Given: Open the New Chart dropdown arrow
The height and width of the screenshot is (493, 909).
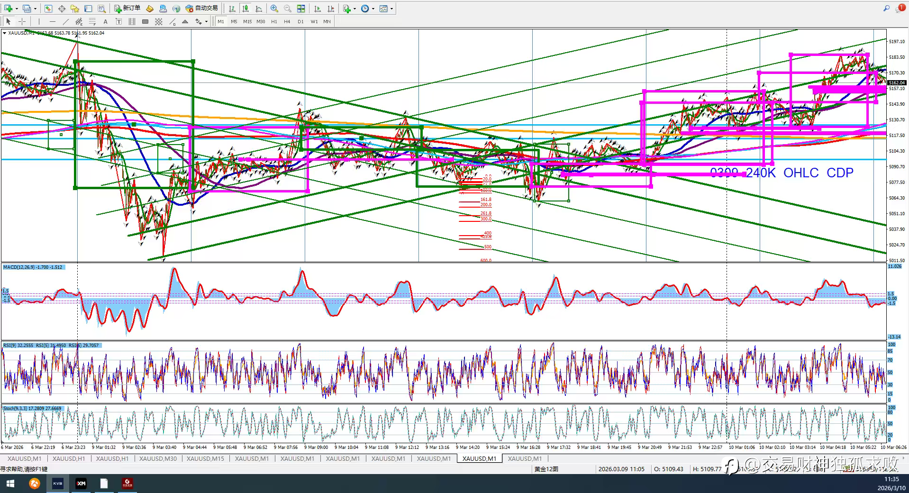Looking at the screenshot, I should [x=17, y=9].
